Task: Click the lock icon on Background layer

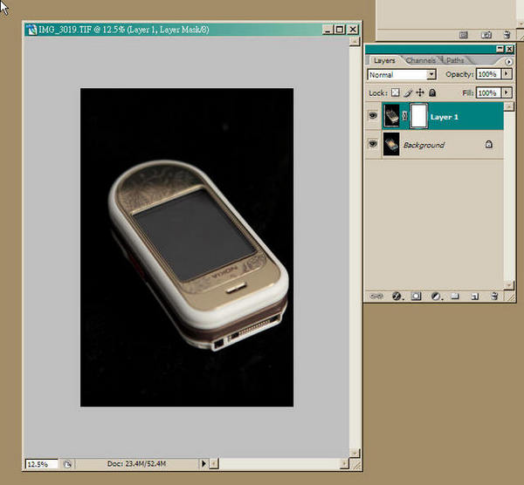Action: (488, 144)
